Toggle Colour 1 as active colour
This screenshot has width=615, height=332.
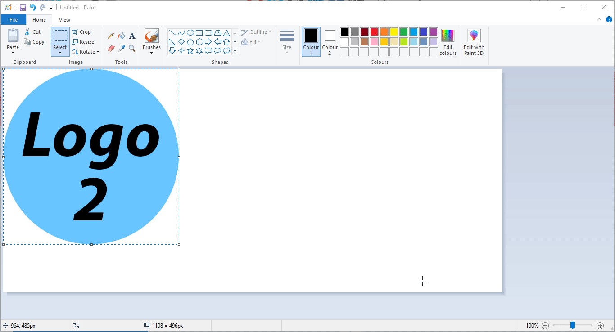pyautogui.click(x=311, y=42)
